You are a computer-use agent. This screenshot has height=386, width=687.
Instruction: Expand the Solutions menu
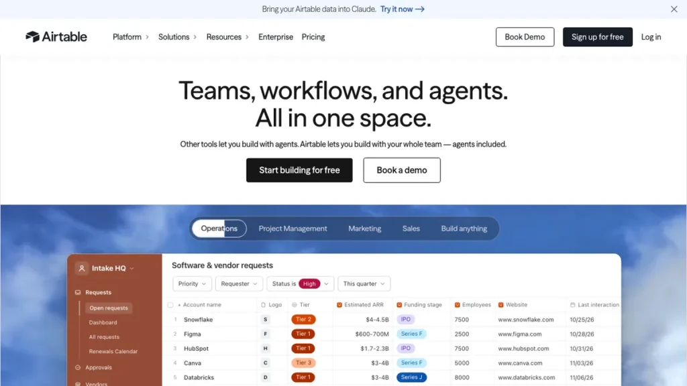click(177, 37)
